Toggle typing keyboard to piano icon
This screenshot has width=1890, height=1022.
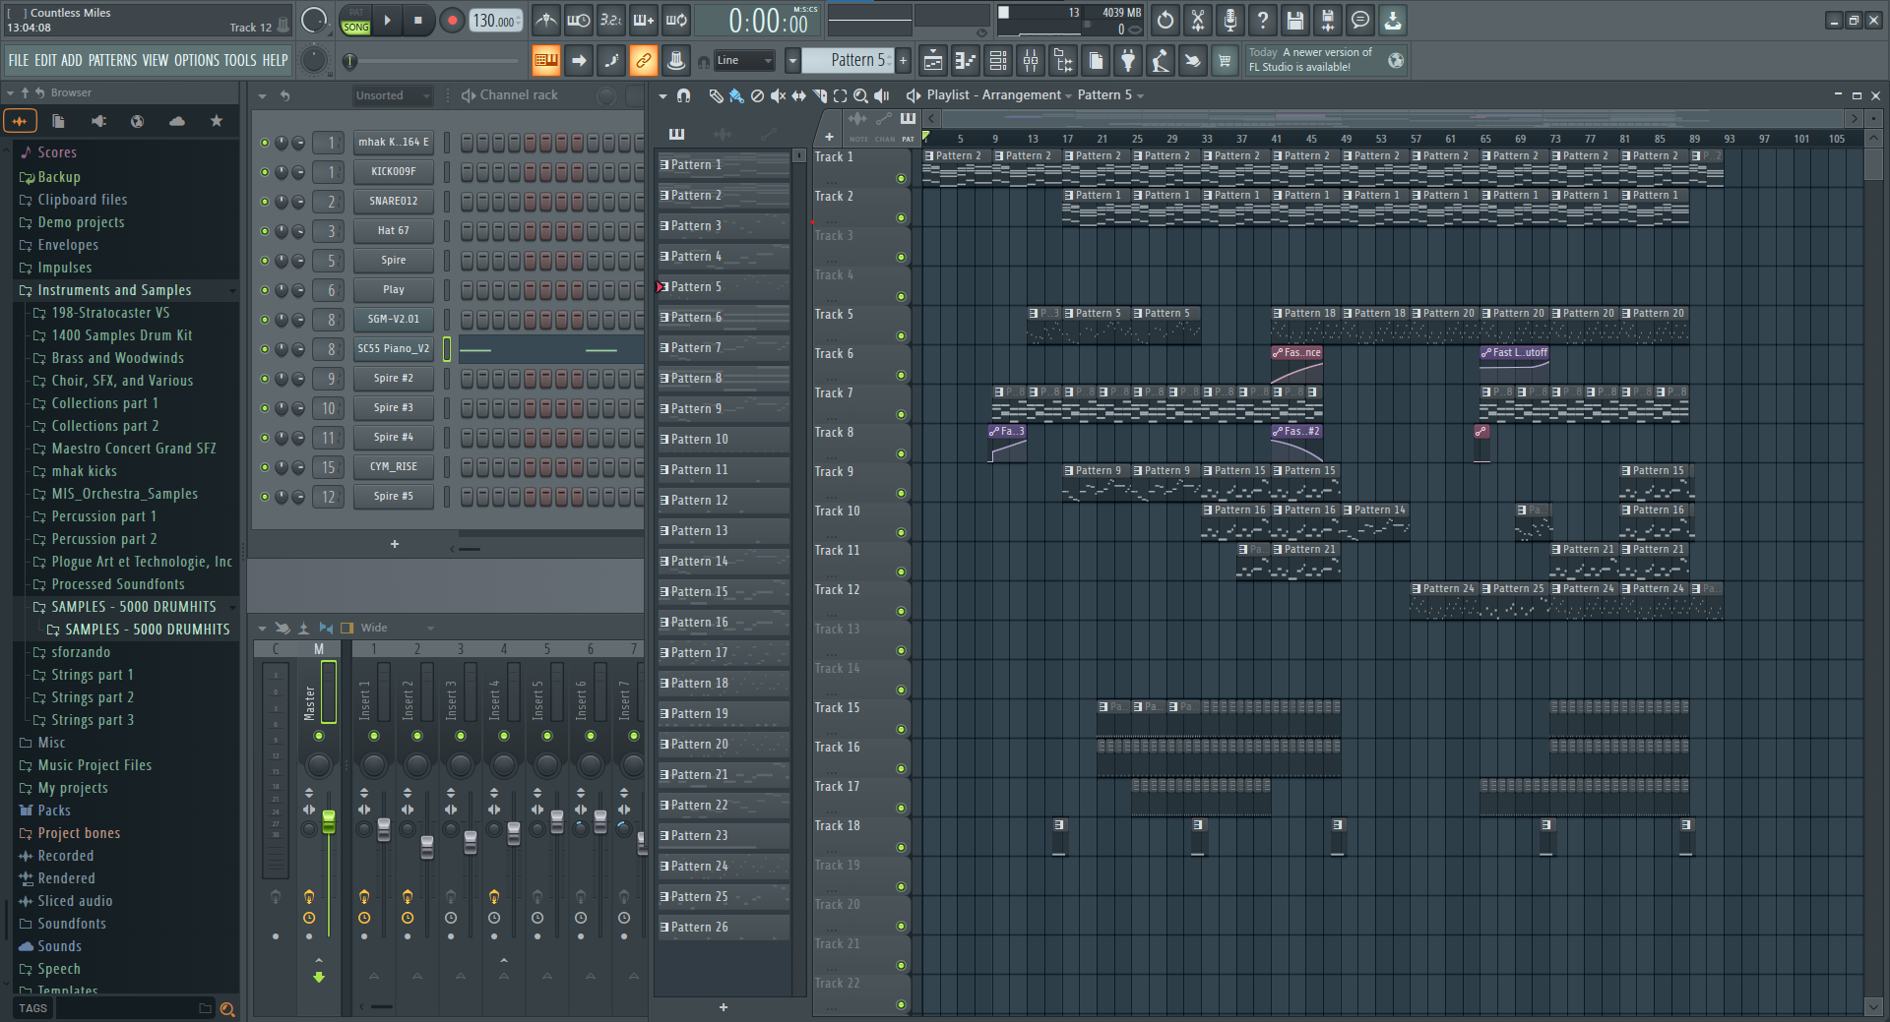tap(545, 61)
